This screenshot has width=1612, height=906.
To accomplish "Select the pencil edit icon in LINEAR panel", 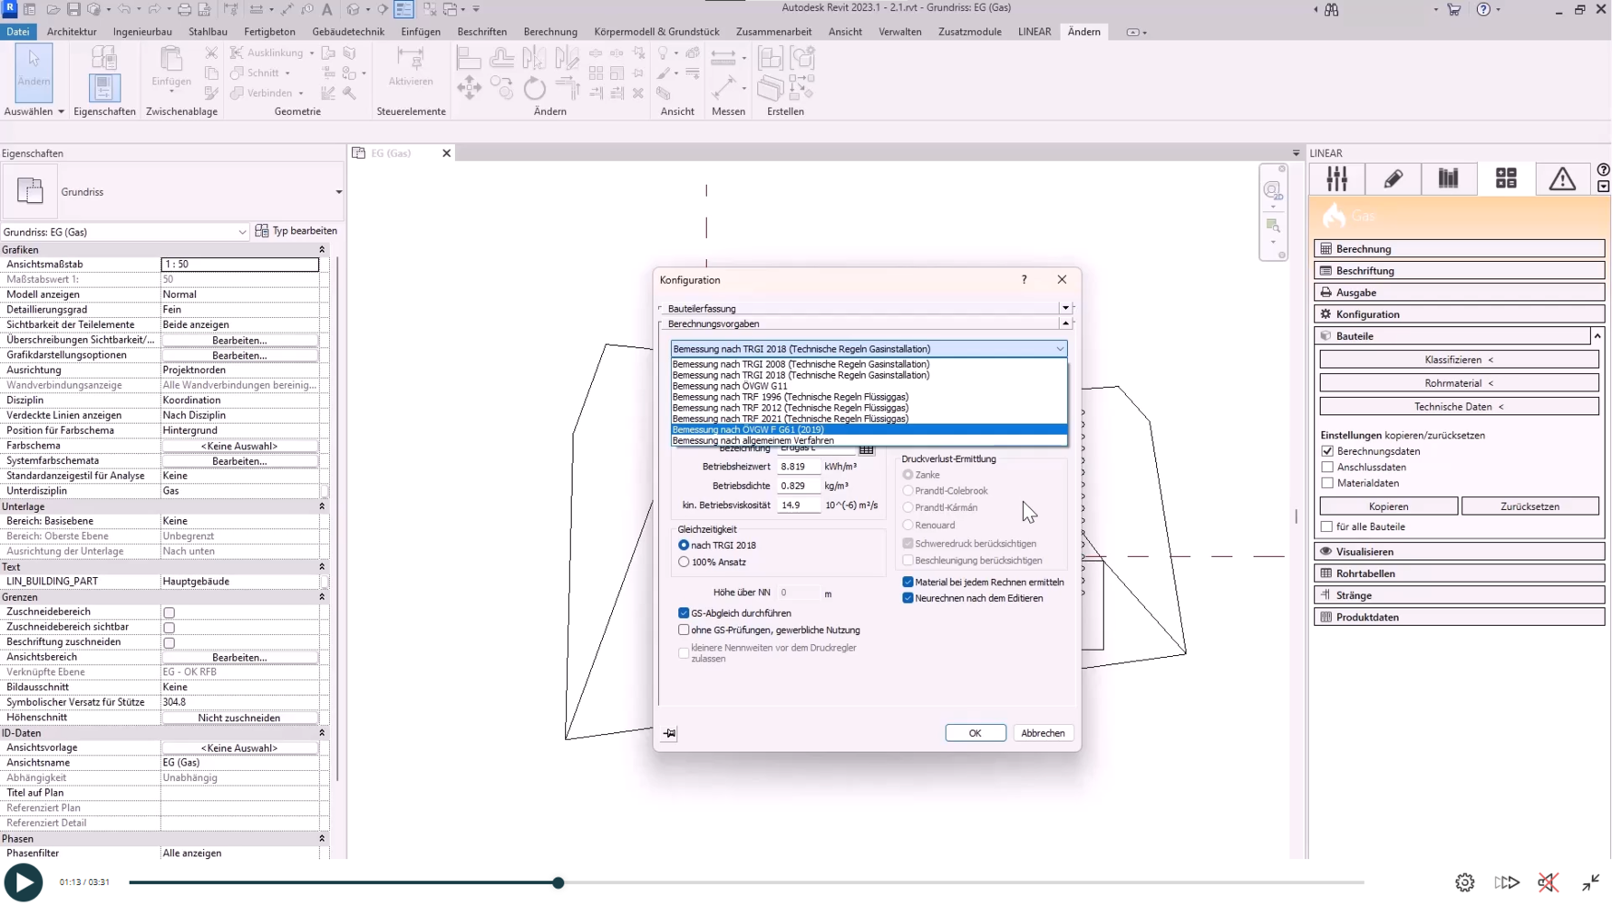I will [x=1393, y=179].
